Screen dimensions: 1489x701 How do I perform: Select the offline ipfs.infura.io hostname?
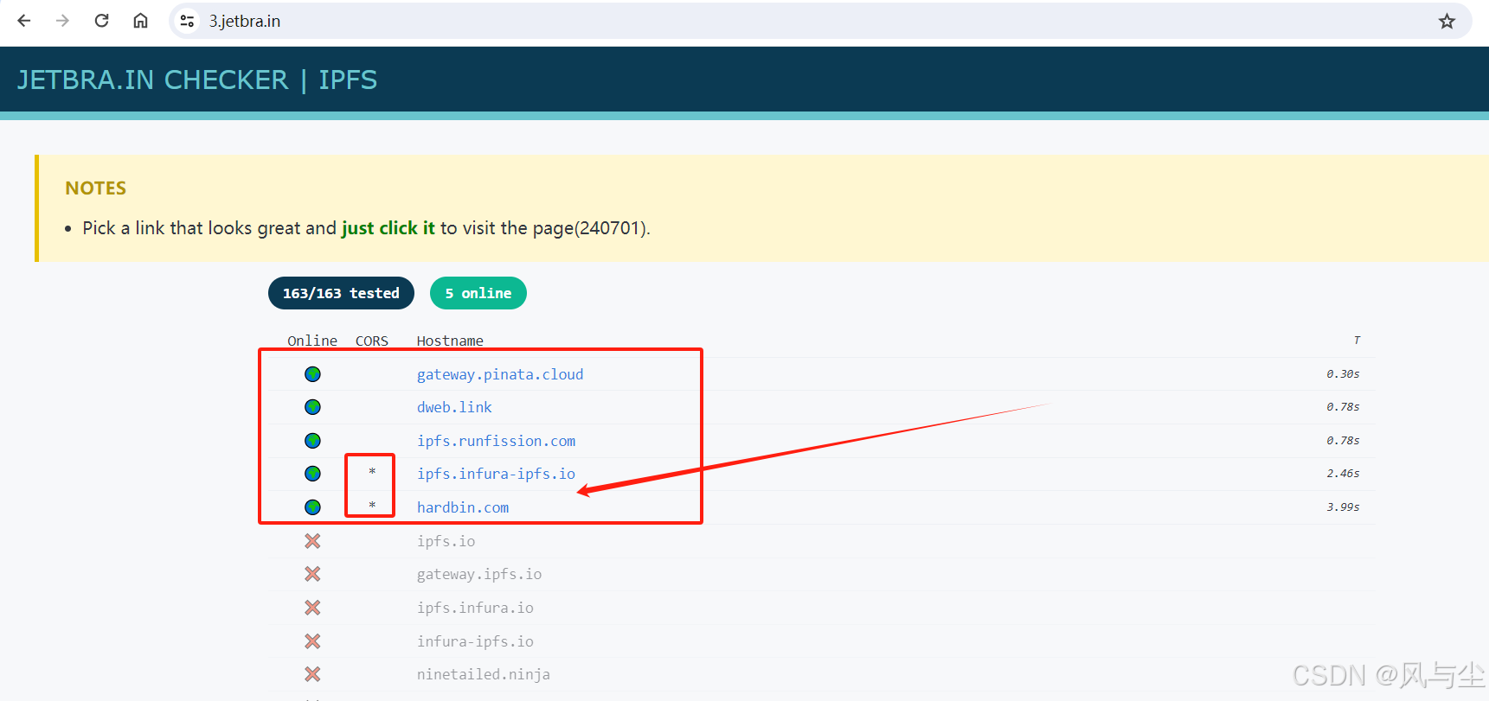tap(475, 608)
